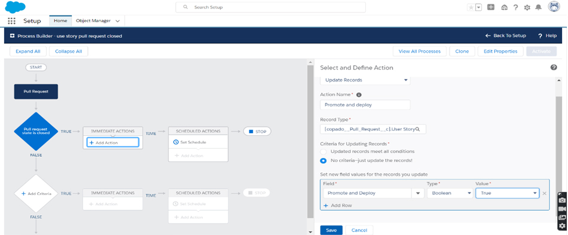Open the favorites list dropdown arrow
The image size is (568, 235).
(478, 7)
